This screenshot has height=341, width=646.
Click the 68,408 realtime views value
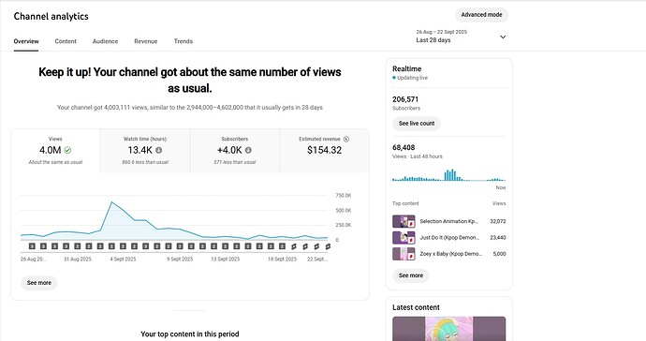click(x=404, y=148)
